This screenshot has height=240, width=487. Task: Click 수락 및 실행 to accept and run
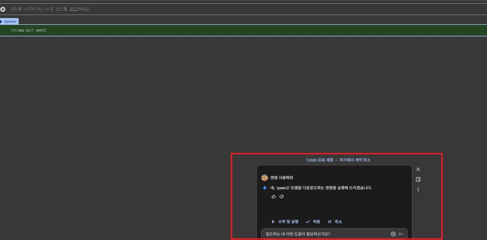click(x=285, y=222)
